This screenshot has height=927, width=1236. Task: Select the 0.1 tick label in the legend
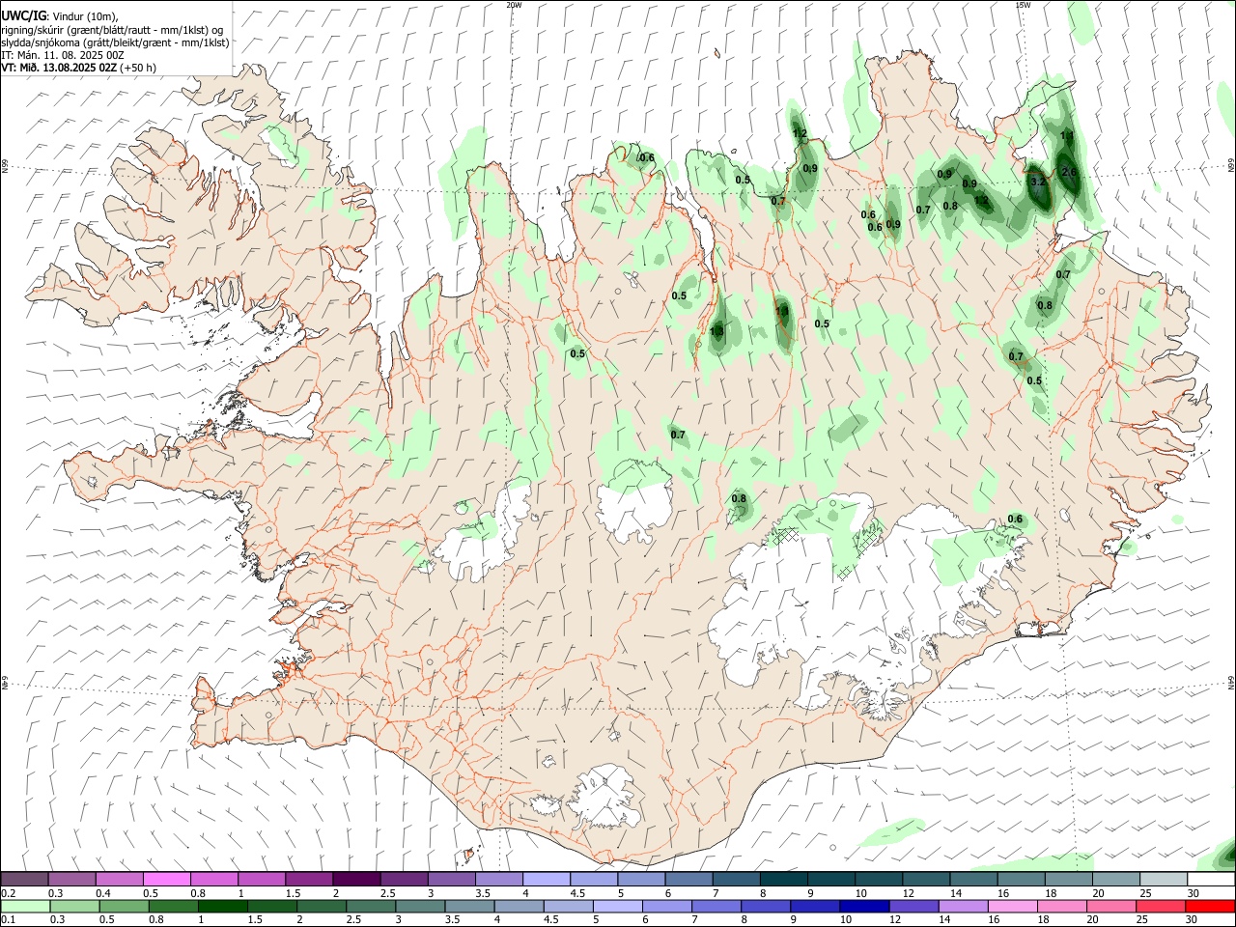pos(8,920)
